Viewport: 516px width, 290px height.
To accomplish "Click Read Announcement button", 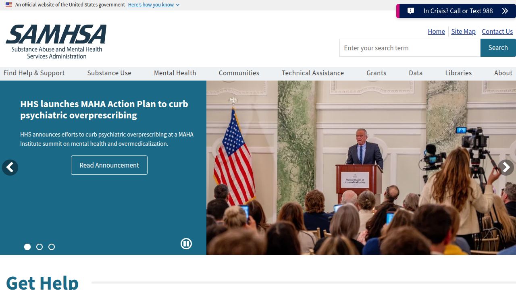I will pos(109,165).
